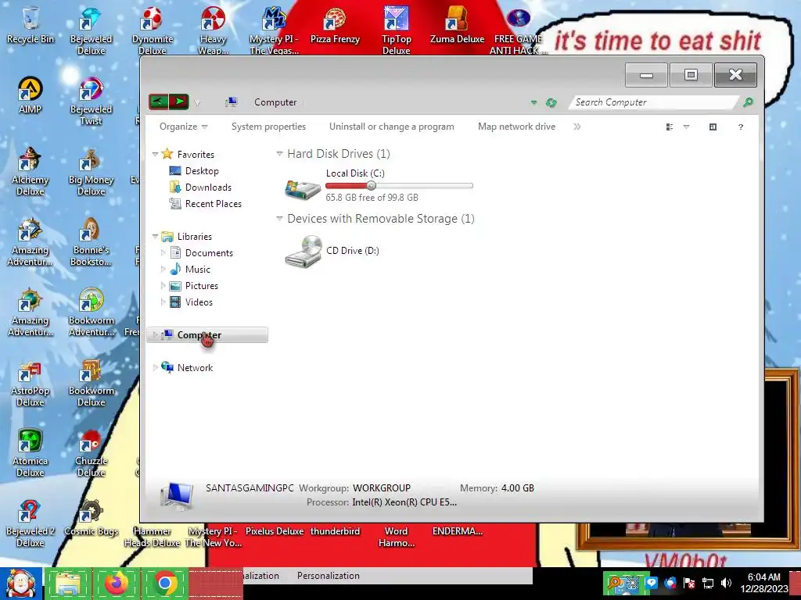This screenshot has height=600, width=801.
Task: Click the SANTASGAMINGPC computer name
Action: 250,487
